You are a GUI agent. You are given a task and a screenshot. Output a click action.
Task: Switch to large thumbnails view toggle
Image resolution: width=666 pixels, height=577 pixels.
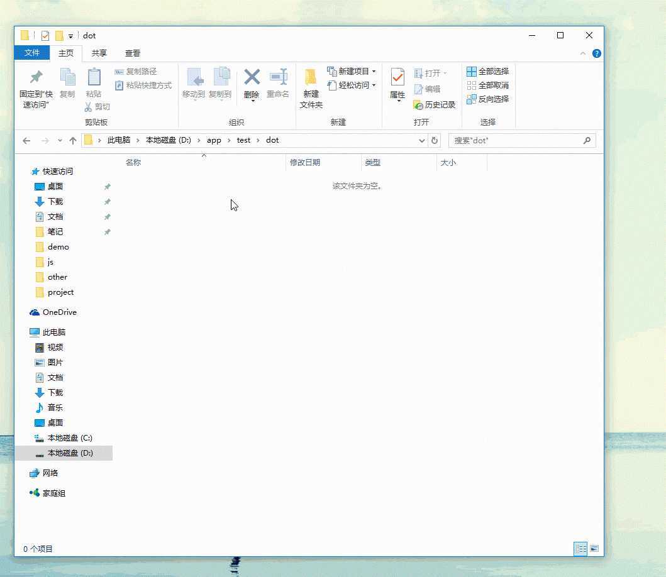594,549
